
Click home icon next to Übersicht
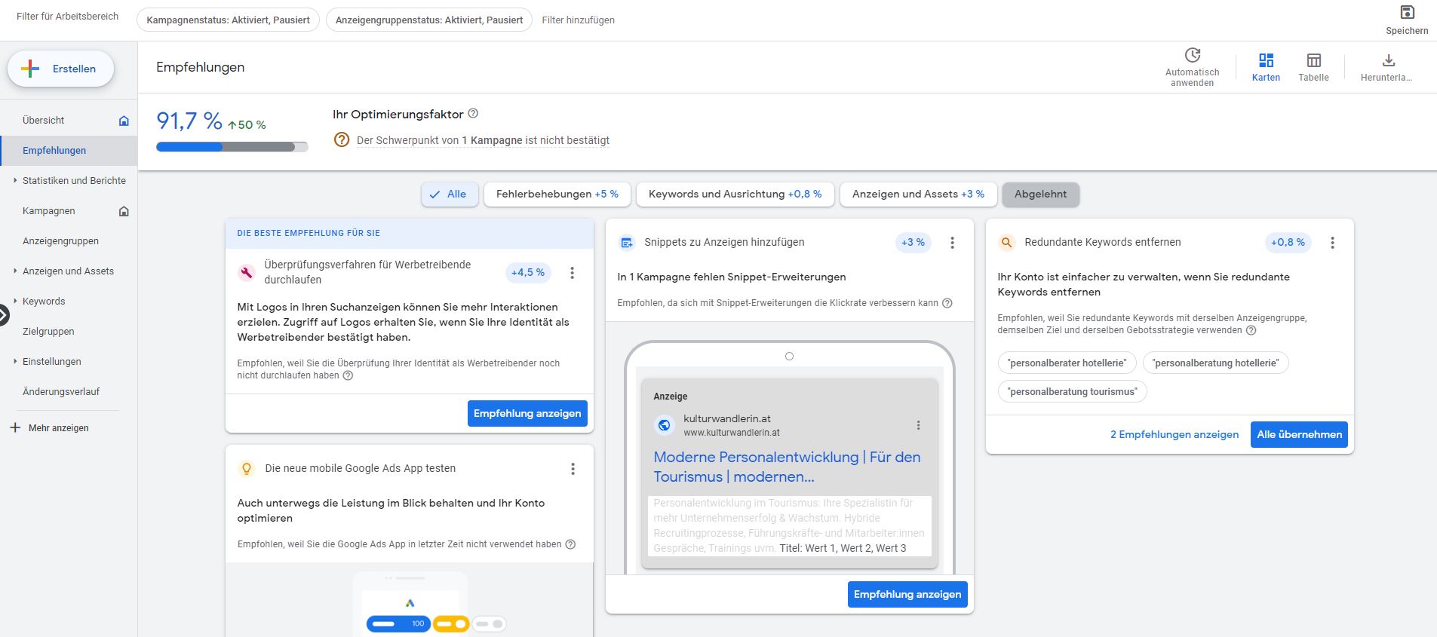click(x=124, y=121)
